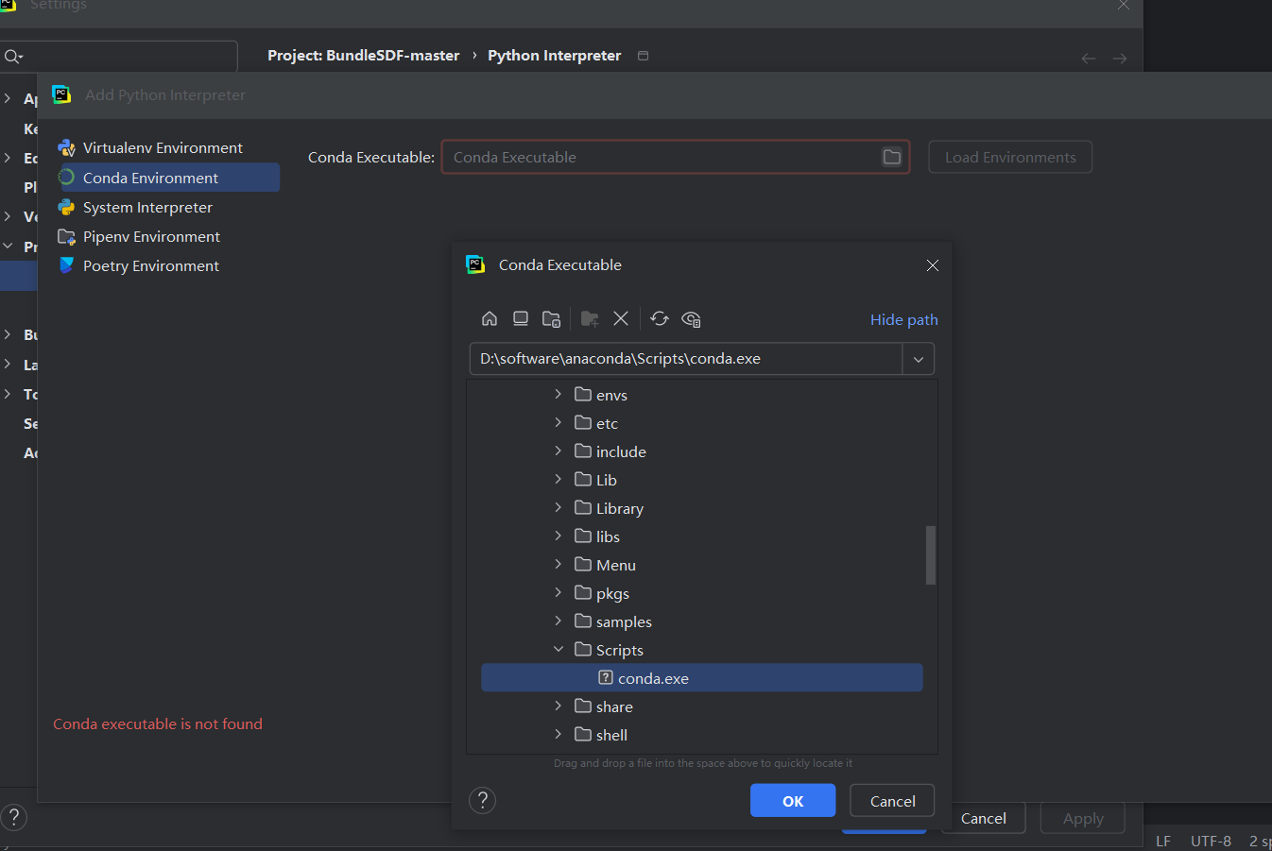Open help icon at Settings window corner
This screenshot has width=1272, height=851.
13,817
